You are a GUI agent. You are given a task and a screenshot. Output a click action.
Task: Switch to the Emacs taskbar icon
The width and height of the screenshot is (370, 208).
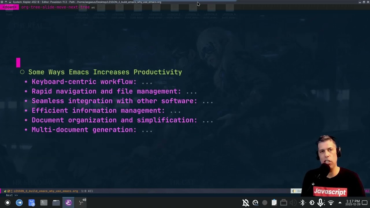69,203
